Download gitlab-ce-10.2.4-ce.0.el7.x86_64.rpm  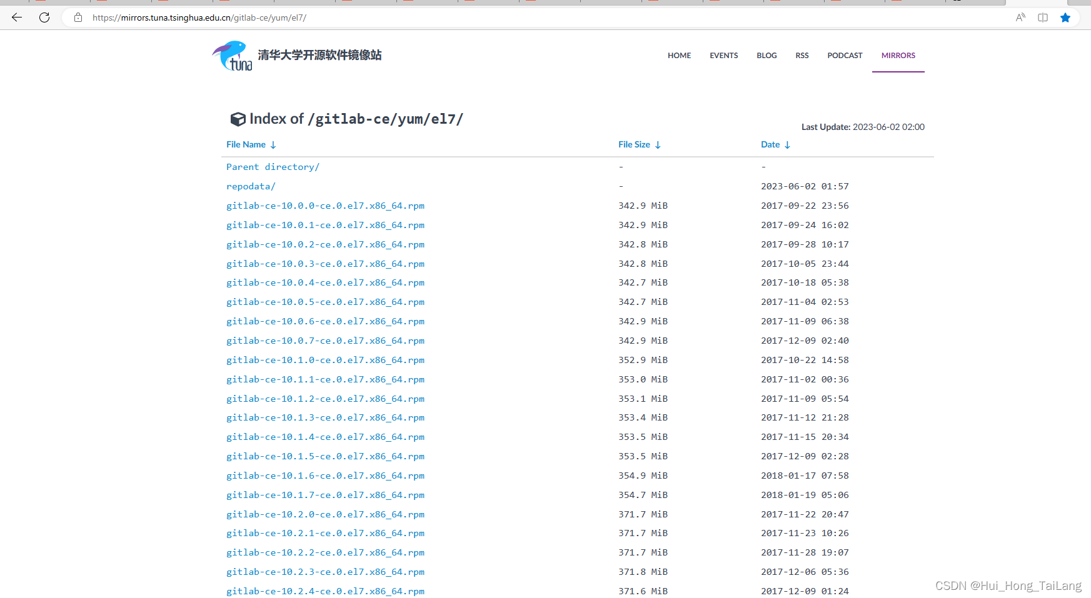click(325, 591)
